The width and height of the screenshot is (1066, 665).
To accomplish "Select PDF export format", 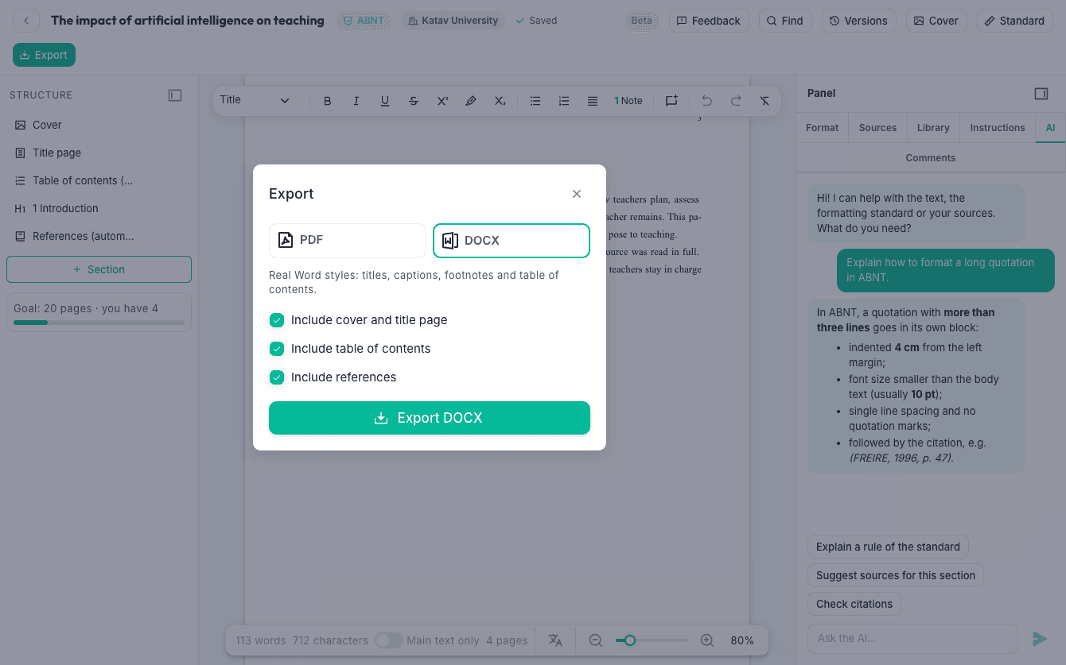I will point(348,241).
